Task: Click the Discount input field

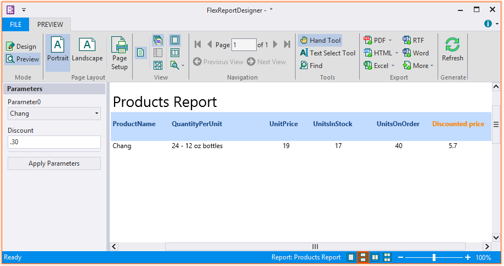Action: click(54, 142)
